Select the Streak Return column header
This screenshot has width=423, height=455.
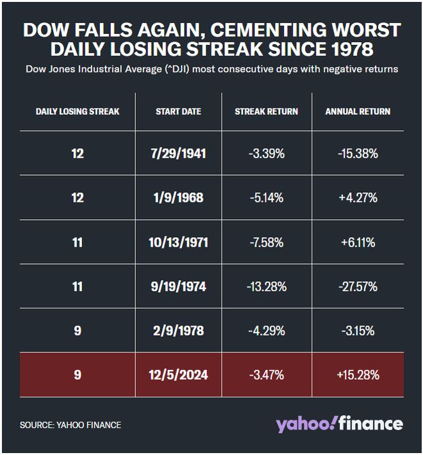(x=267, y=112)
